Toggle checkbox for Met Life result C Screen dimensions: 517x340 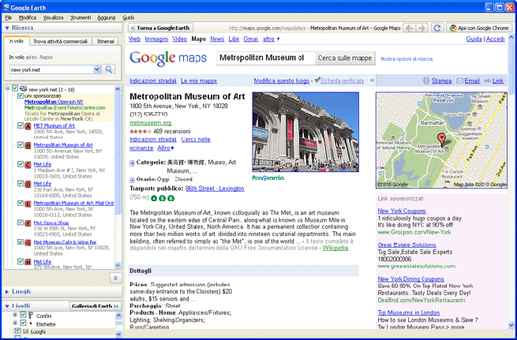tap(20, 164)
